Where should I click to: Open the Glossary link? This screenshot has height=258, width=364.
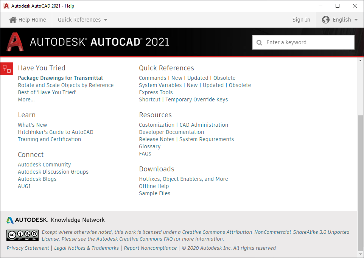[x=150, y=146]
